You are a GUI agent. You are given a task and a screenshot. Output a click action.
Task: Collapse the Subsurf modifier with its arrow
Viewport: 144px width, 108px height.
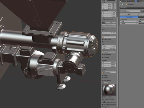pyautogui.click(x=121, y=11)
